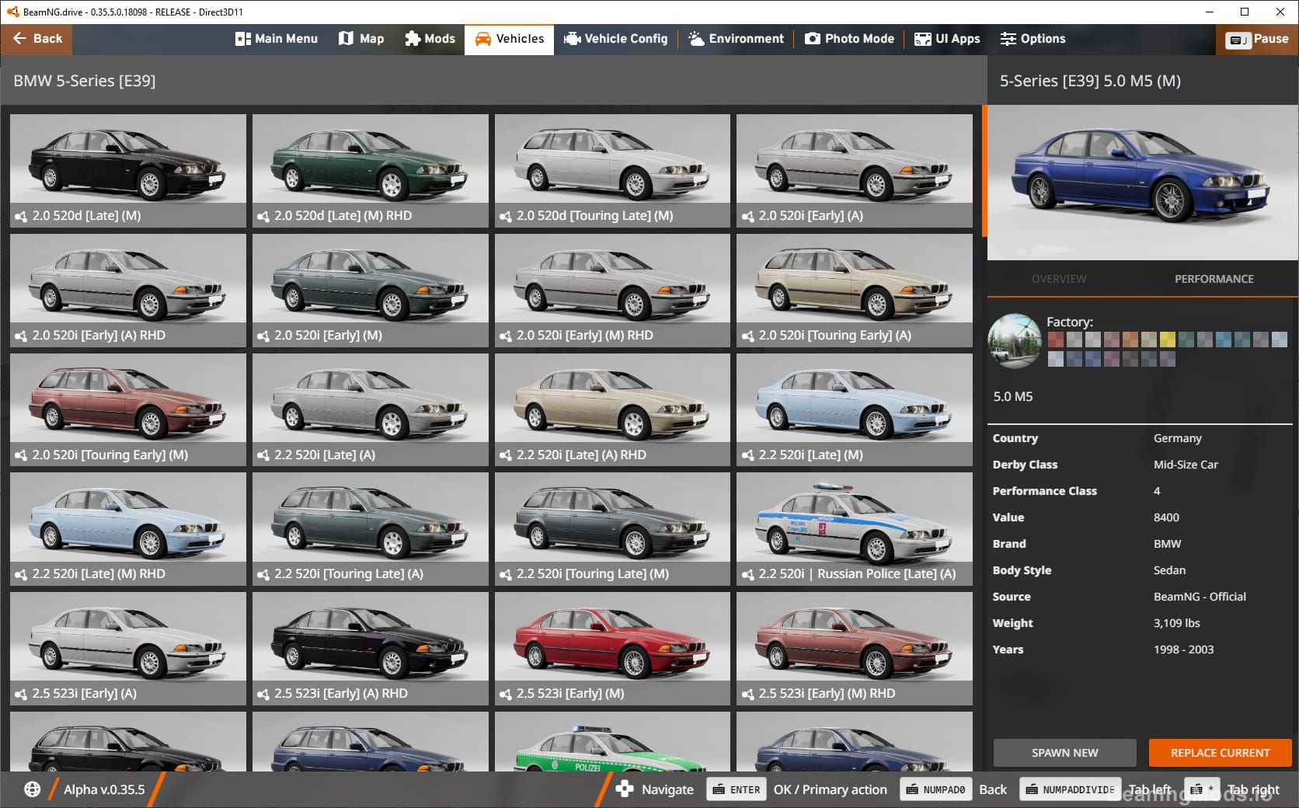Screen dimensions: 1299x808
Task: Open Photo Mode from top bar
Action: coord(849,39)
